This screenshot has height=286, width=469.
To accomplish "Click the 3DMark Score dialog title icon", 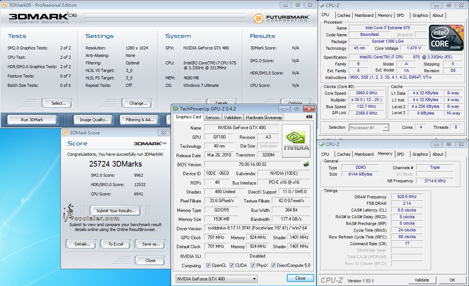I will coord(65,133).
